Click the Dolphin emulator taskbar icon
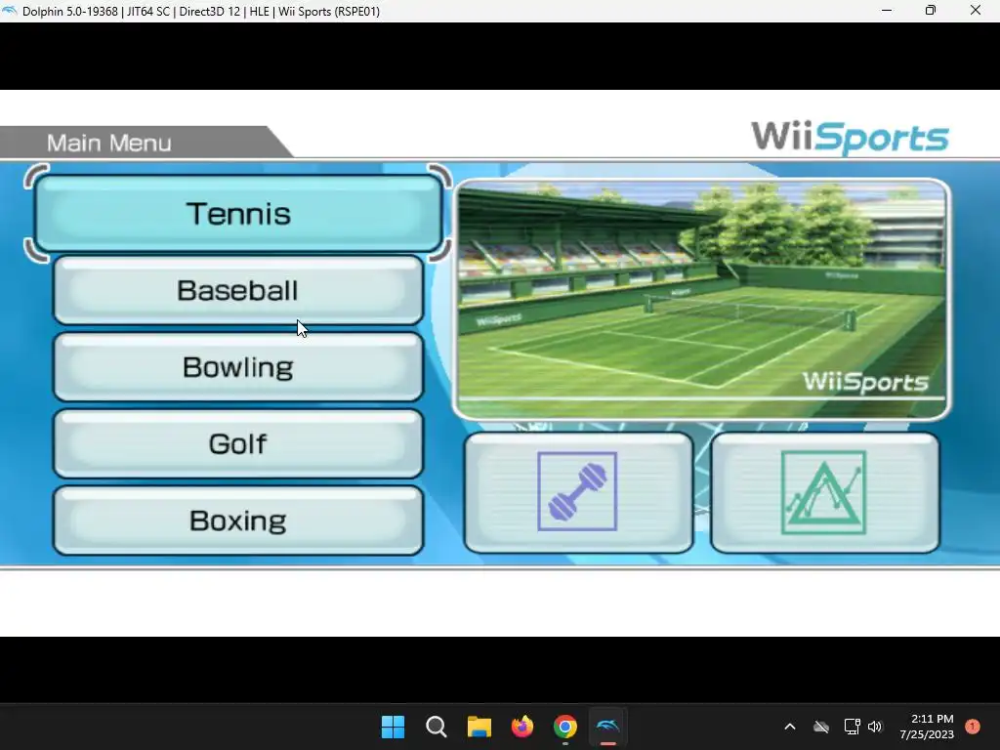 click(607, 727)
